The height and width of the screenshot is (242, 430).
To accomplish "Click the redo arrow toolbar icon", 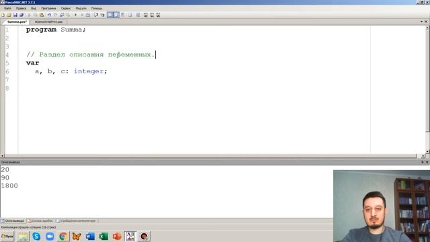I will (x=56, y=15).
